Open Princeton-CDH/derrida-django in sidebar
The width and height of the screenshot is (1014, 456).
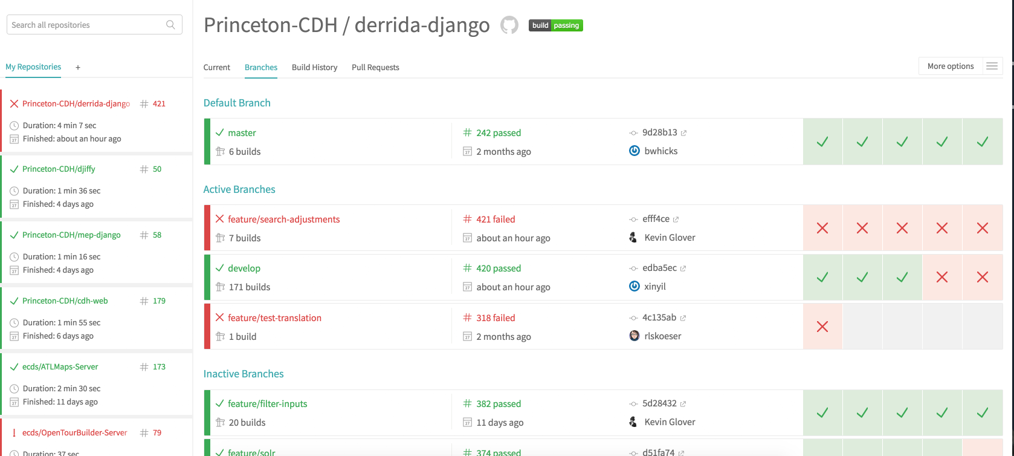76,103
